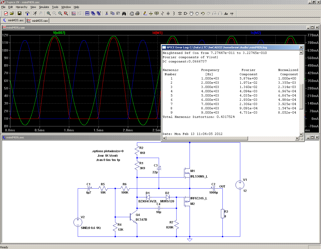Select the Place Ground symbol tool
This screenshot has height=249, width=321.
(151, 14)
